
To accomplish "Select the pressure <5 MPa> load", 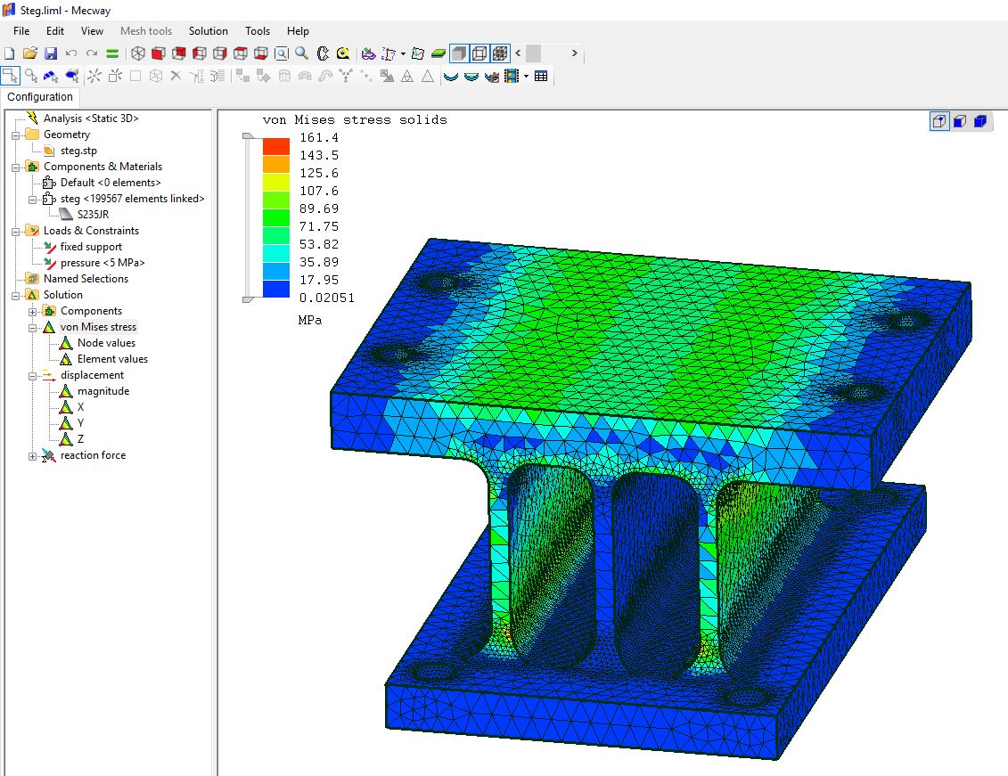I will point(102,263).
